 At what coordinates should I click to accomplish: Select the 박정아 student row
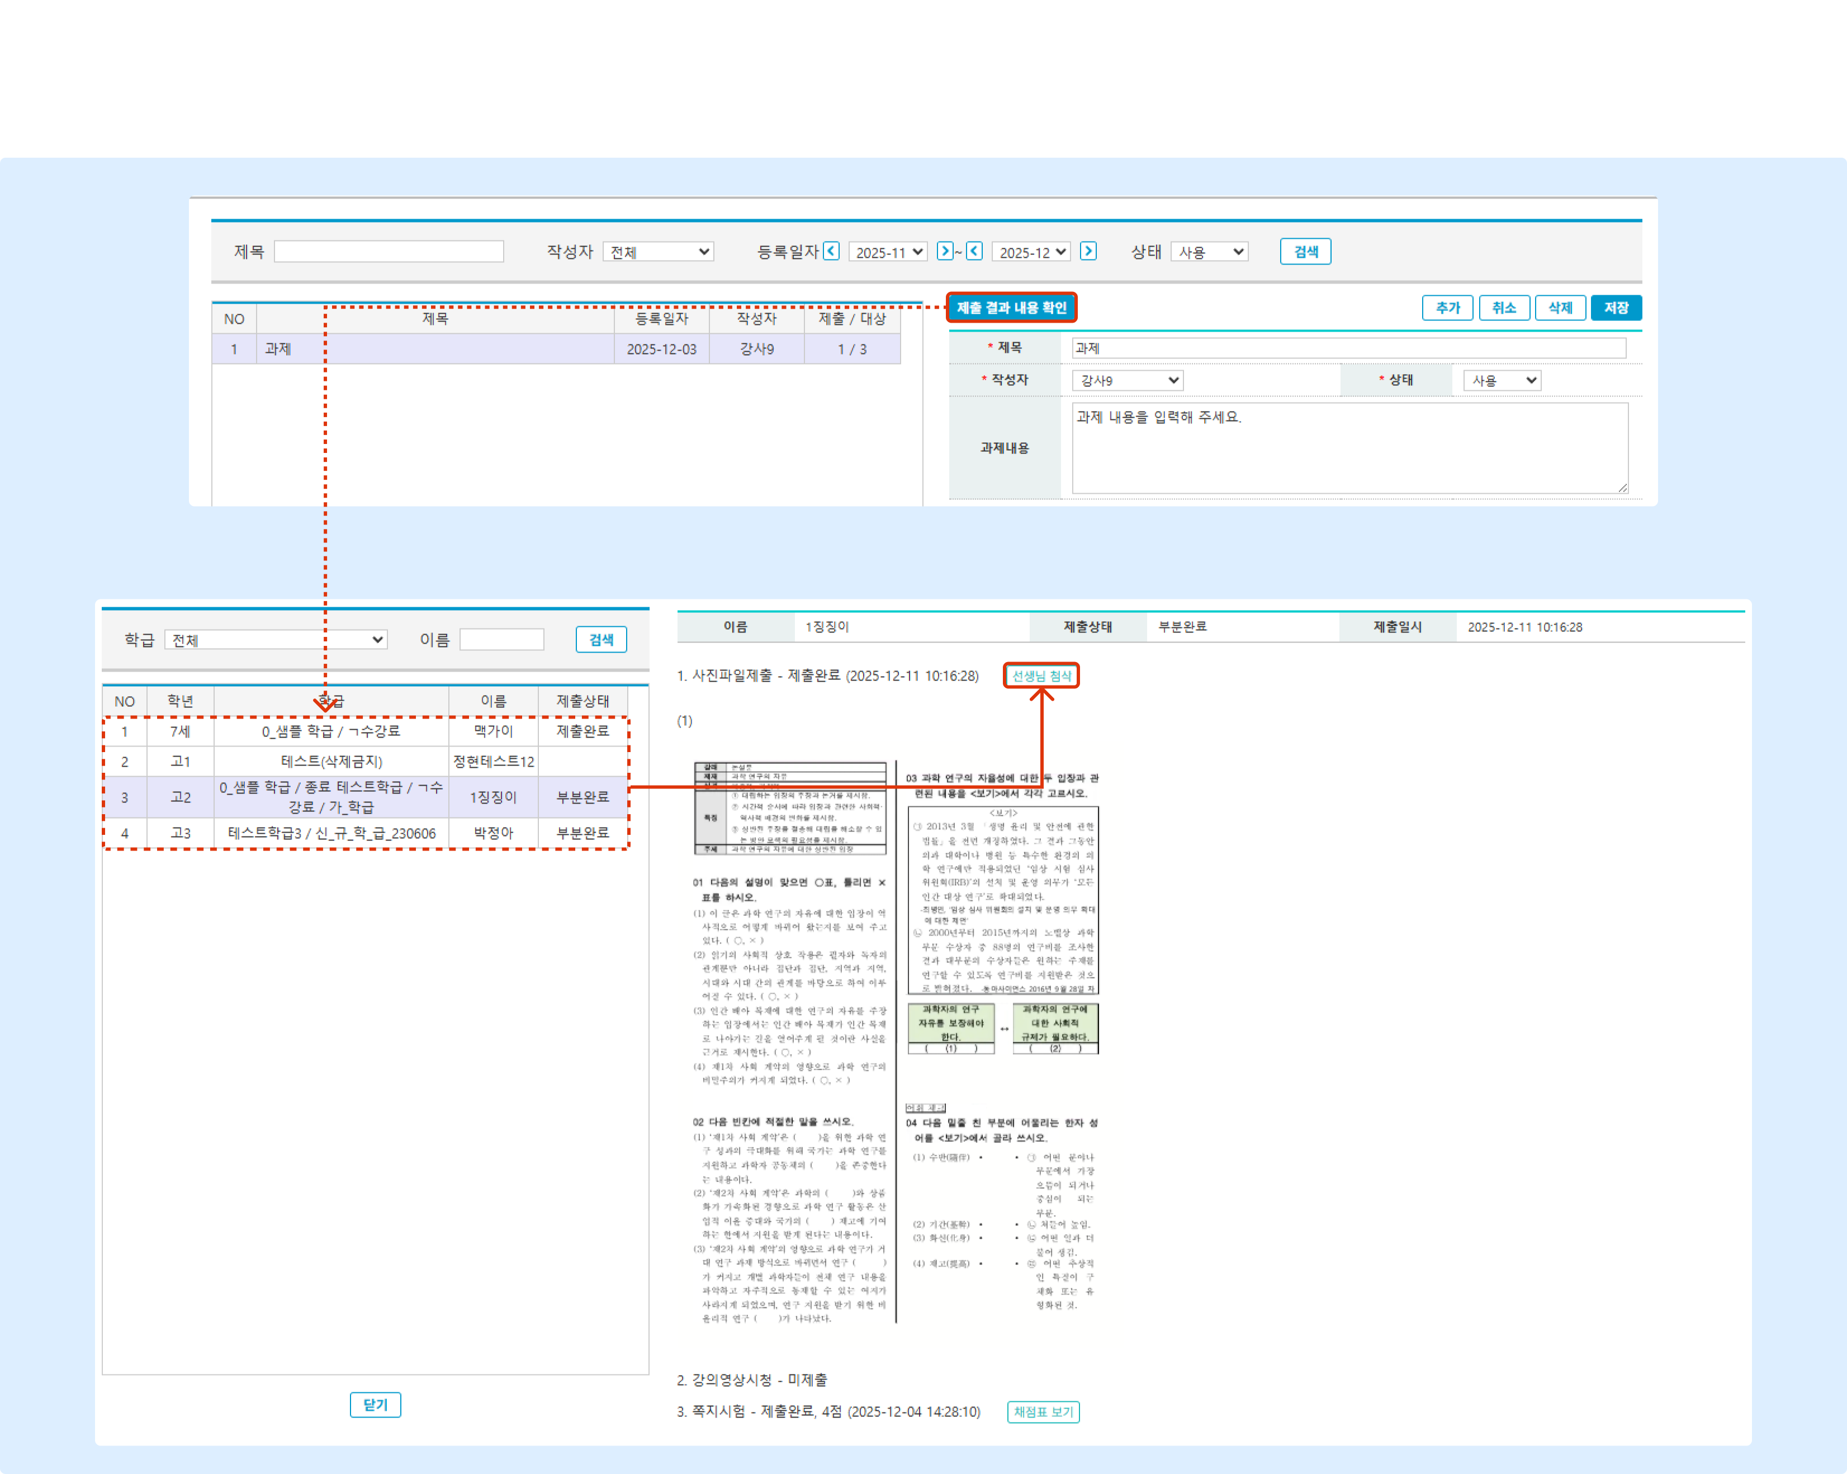coord(494,833)
